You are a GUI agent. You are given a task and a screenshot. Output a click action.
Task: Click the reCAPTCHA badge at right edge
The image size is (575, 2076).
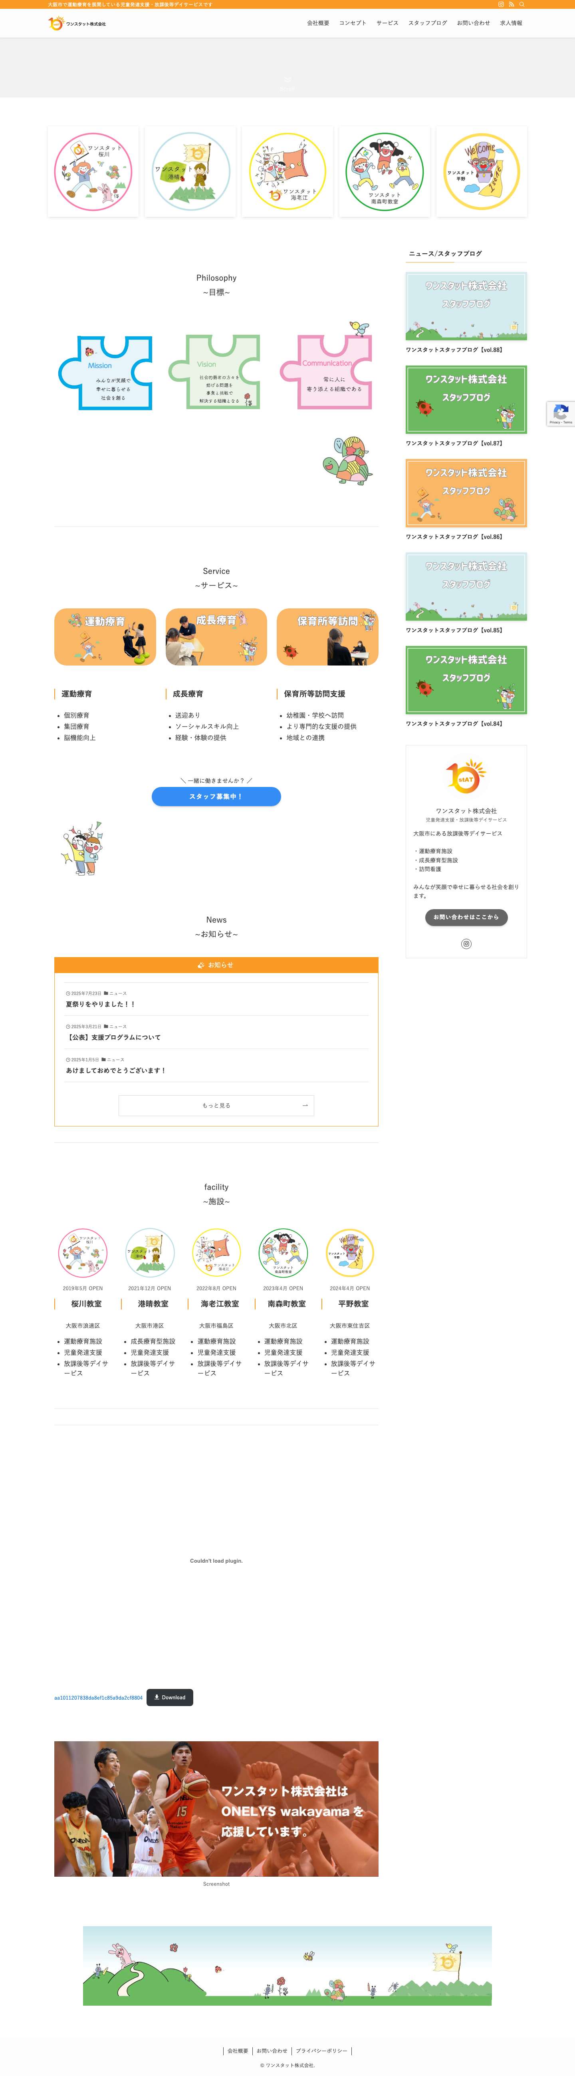561,413
